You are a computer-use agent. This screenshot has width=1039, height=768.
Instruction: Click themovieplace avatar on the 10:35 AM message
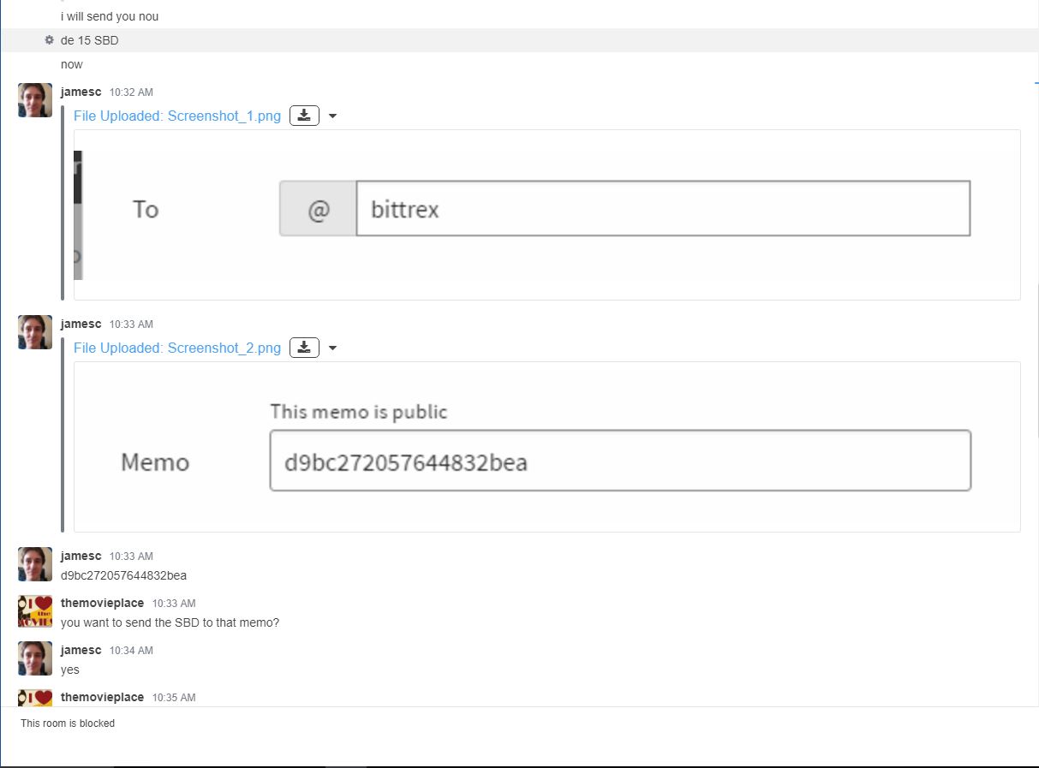[x=35, y=699]
